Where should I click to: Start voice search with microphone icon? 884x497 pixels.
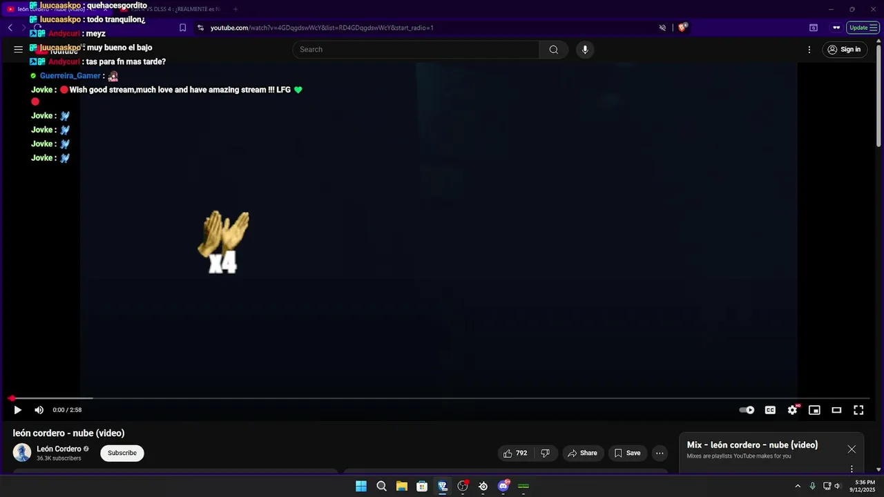pyautogui.click(x=585, y=50)
